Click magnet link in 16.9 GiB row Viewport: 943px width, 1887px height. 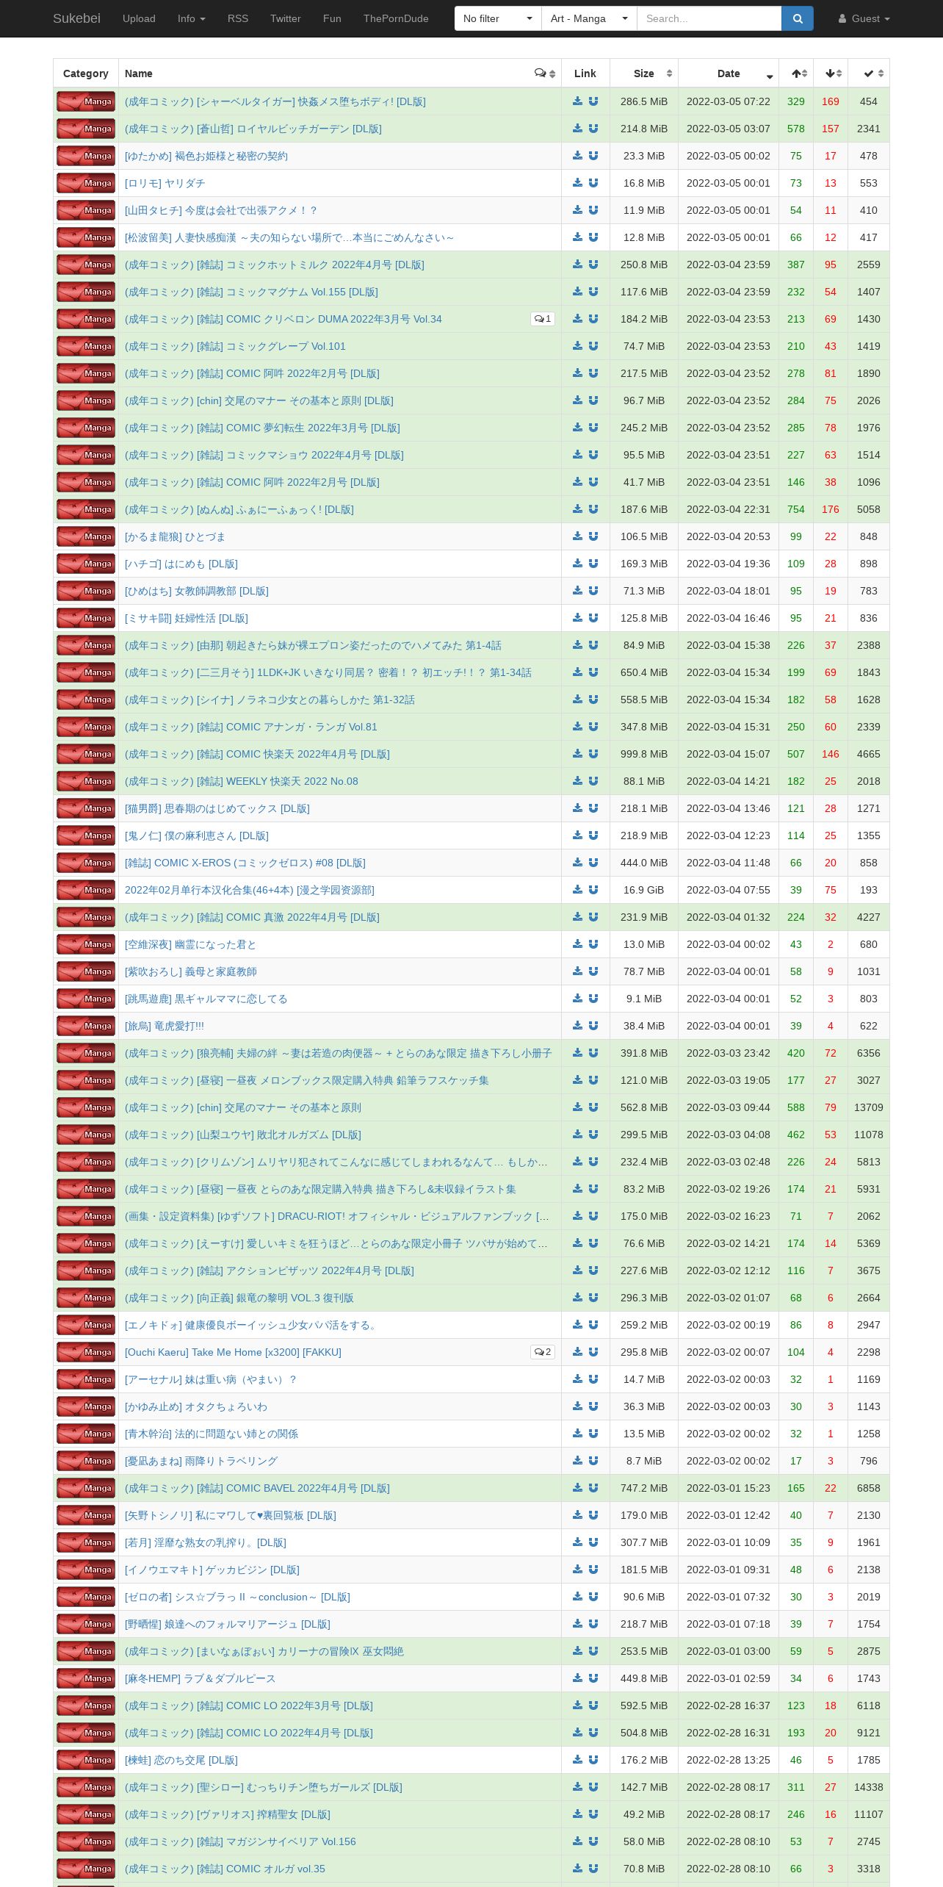(x=593, y=890)
